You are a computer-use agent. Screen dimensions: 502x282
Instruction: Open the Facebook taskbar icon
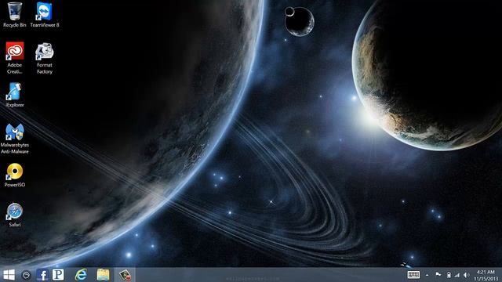42,275
